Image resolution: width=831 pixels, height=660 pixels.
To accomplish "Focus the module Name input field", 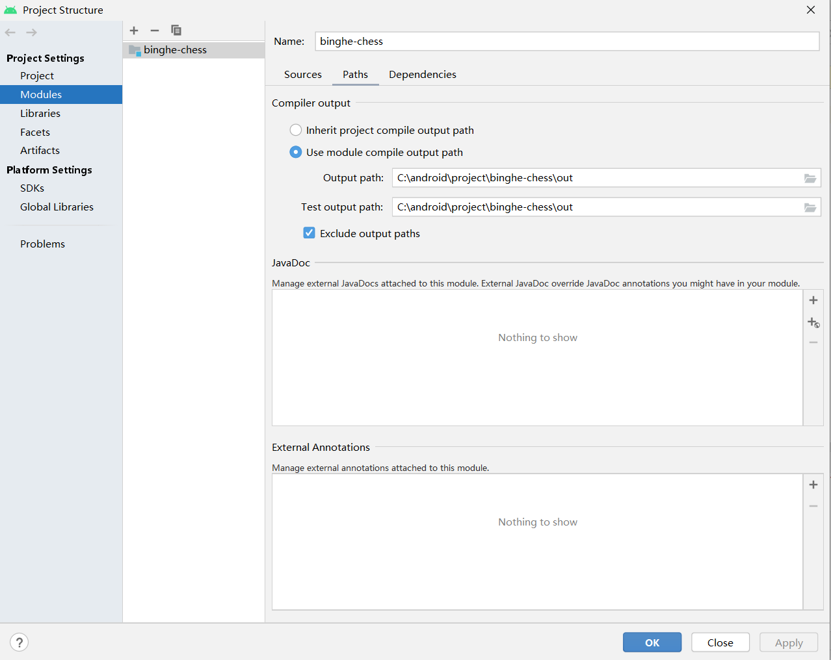I will click(567, 41).
